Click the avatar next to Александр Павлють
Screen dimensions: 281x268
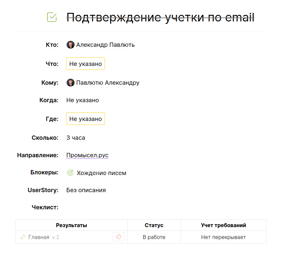[x=70, y=45]
